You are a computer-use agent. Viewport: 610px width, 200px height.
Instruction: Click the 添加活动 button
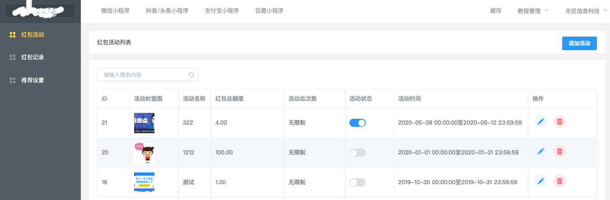(x=579, y=43)
